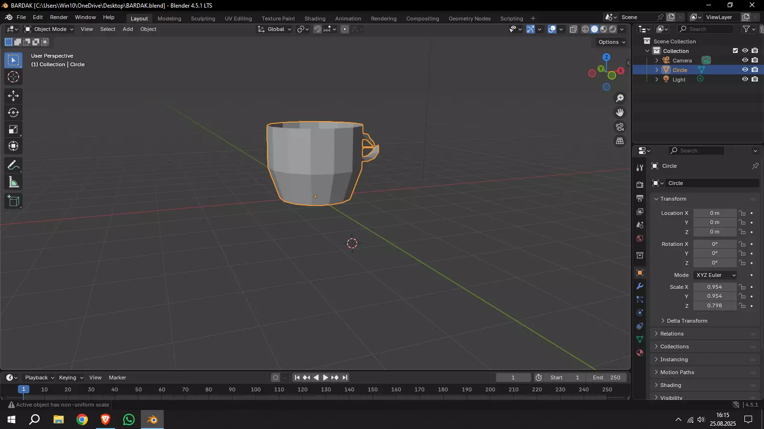Open Options dropdown in viewport
Viewport: 764px width, 429px height.
point(612,42)
